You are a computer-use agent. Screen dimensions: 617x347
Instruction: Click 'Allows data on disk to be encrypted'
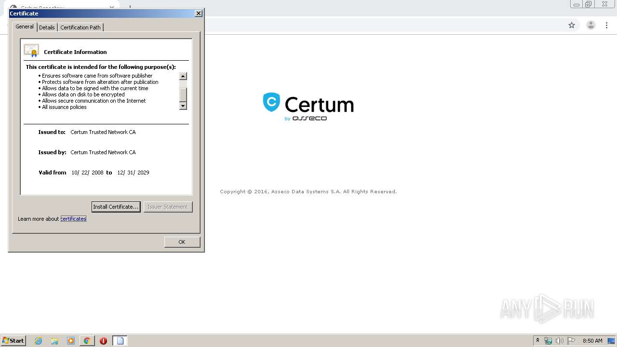click(x=83, y=94)
